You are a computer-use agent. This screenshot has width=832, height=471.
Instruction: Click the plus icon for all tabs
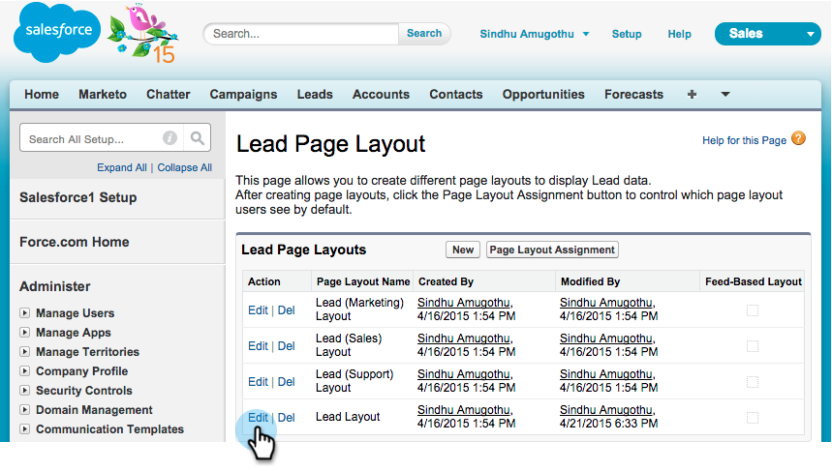coord(692,95)
